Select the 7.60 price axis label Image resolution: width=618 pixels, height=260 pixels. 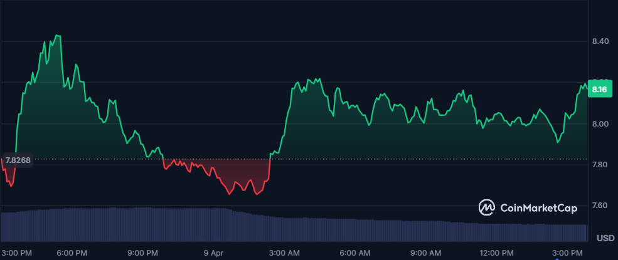coord(600,205)
